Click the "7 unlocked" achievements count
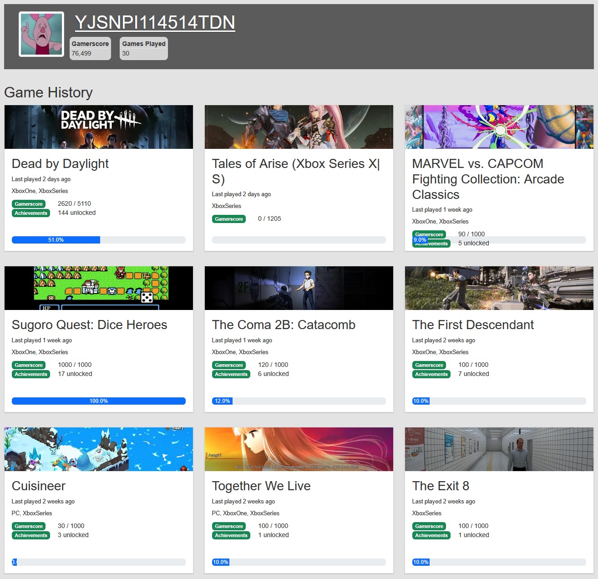 click(x=474, y=374)
